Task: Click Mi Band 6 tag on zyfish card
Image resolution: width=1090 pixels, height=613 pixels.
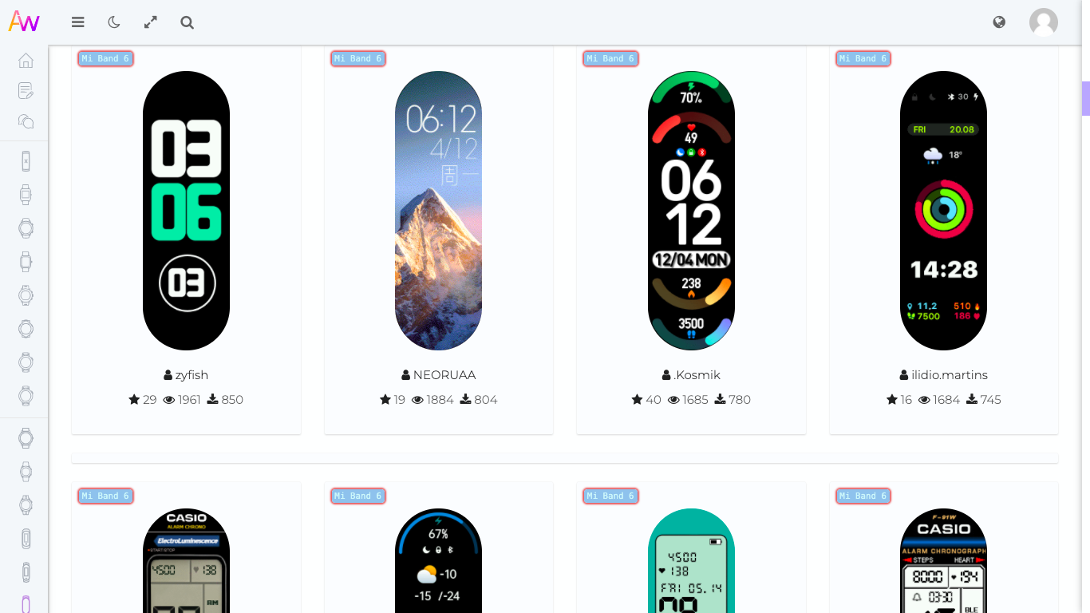Action: (105, 58)
